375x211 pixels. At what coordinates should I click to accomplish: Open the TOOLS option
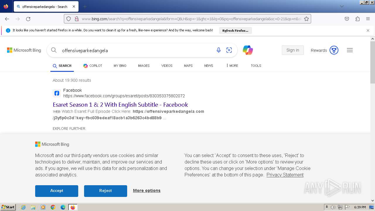[x=256, y=66]
